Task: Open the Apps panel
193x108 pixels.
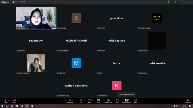Action: tap(117, 101)
